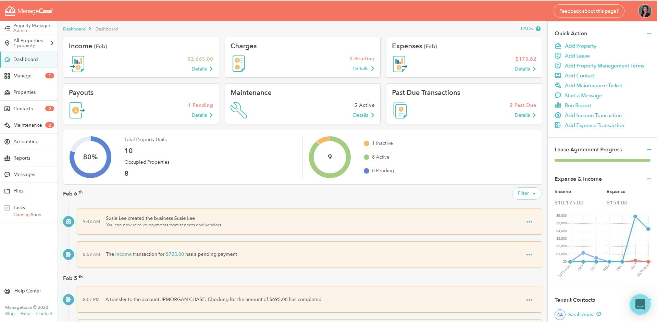Select Contacts from the navigation menu
657x326 pixels.
(23, 109)
